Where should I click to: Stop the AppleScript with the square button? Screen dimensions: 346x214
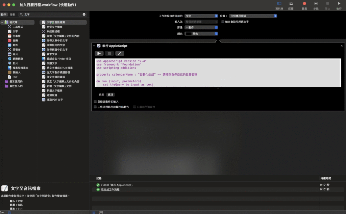tap(109, 53)
